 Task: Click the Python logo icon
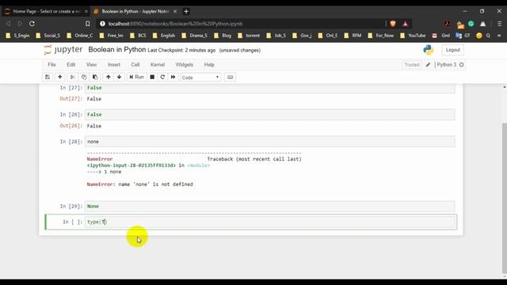pos(429,50)
